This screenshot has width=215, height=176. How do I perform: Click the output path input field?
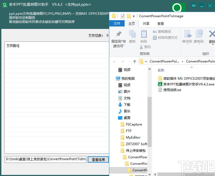pyautogui.click(x=46, y=159)
